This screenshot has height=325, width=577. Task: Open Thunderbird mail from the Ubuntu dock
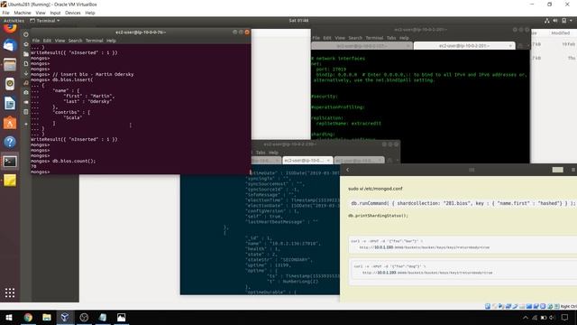click(x=10, y=46)
